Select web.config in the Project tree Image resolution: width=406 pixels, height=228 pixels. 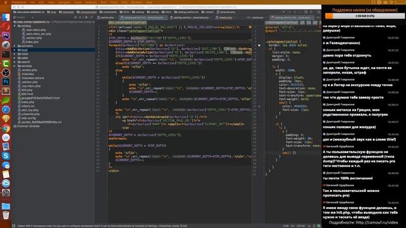[28, 118]
